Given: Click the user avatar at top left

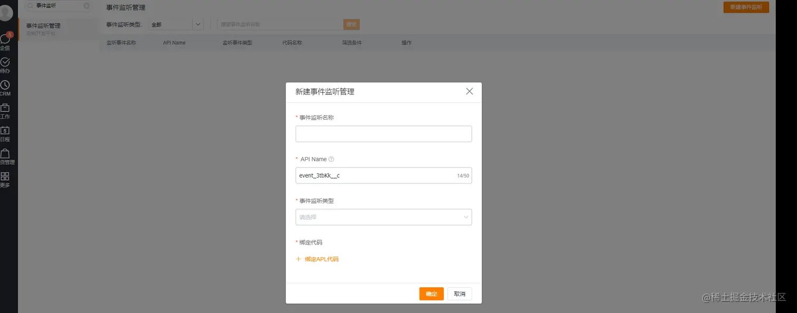Looking at the screenshot, I should [x=5, y=13].
